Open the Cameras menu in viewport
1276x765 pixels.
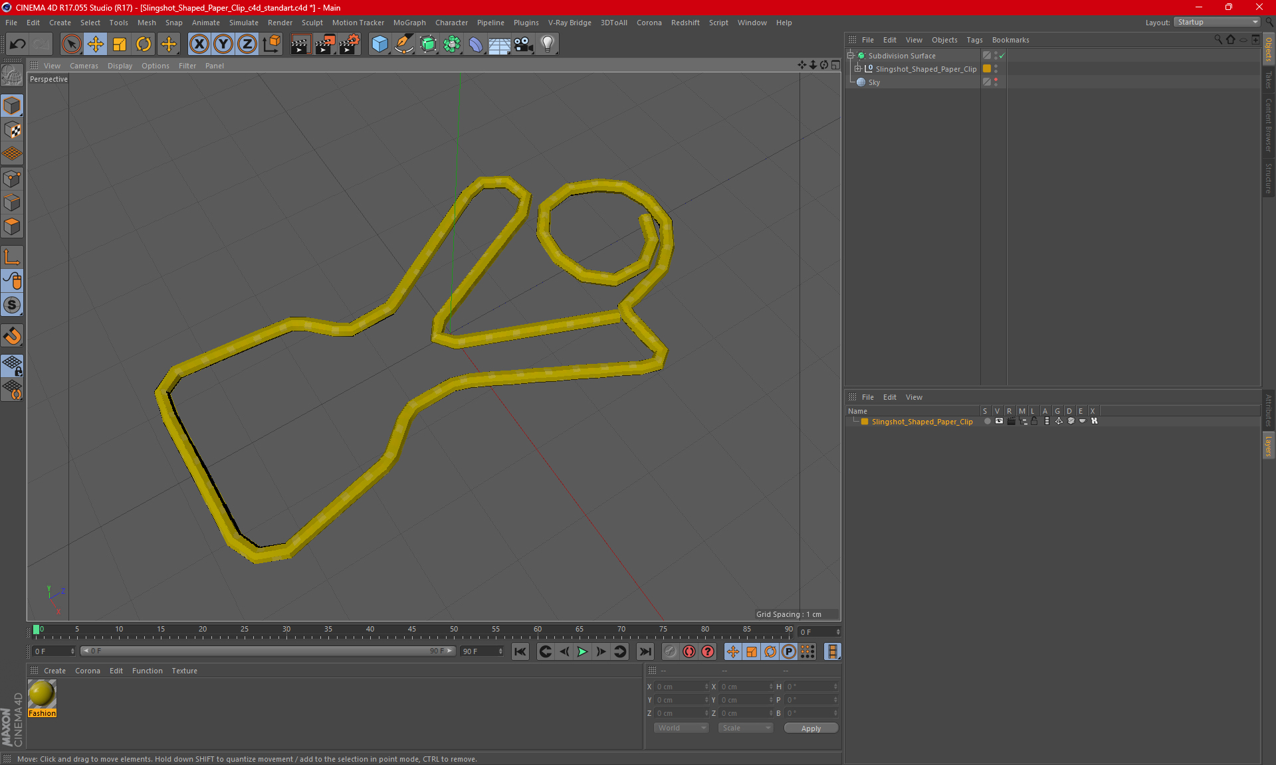pyautogui.click(x=84, y=66)
